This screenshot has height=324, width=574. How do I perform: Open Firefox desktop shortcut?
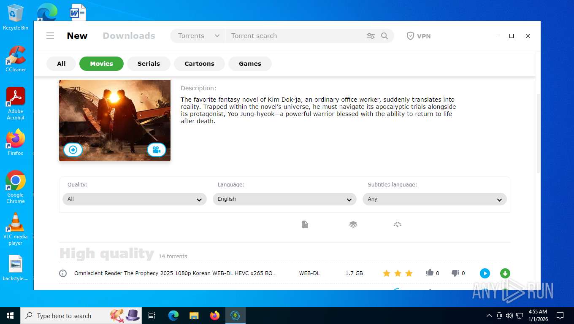(x=16, y=142)
